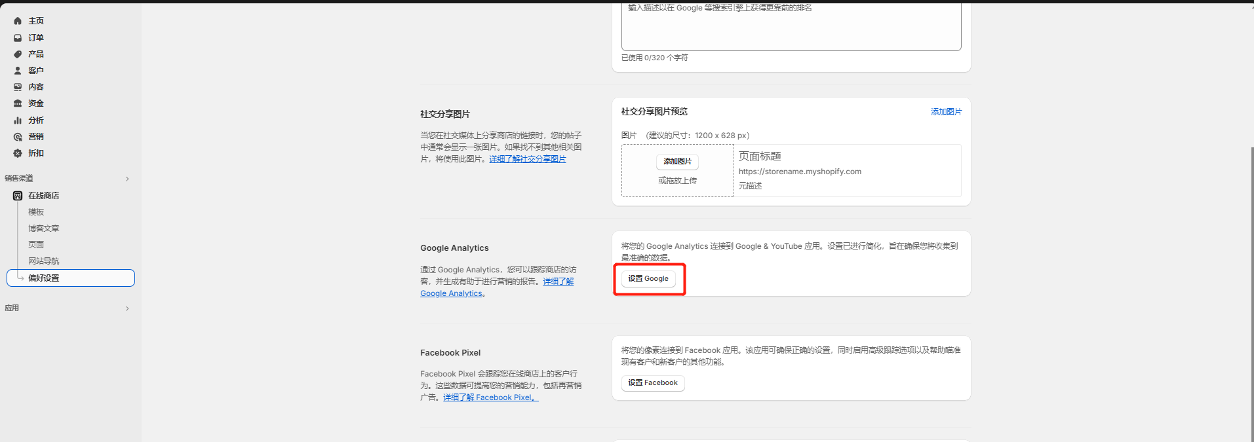Viewport: 1254px width, 442px height.
Task: Click the Home icon in sidebar
Action: click(18, 21)
